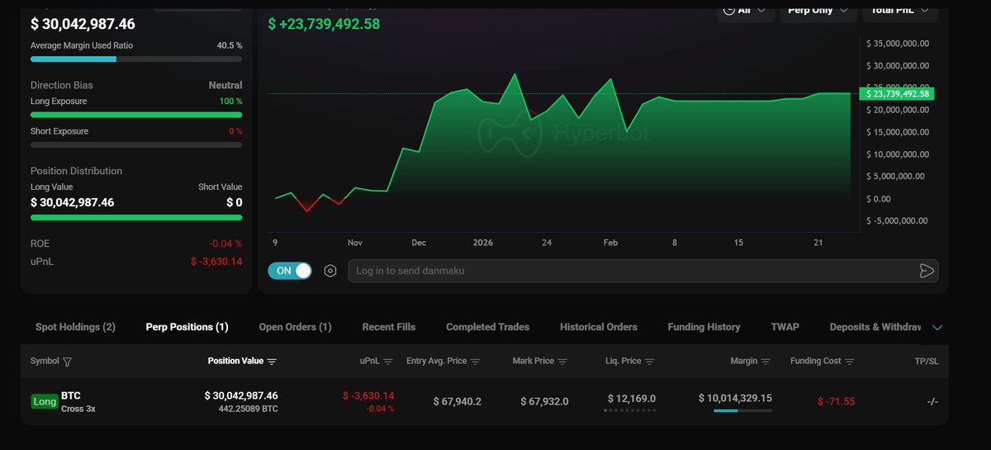Click the Average Margin Used Ratio bar
Viewport: 991px width, 450px height.
click(136, 59)
